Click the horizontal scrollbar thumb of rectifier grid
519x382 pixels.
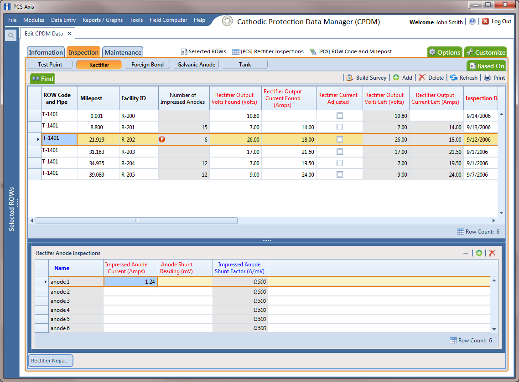tap(136, 220)
